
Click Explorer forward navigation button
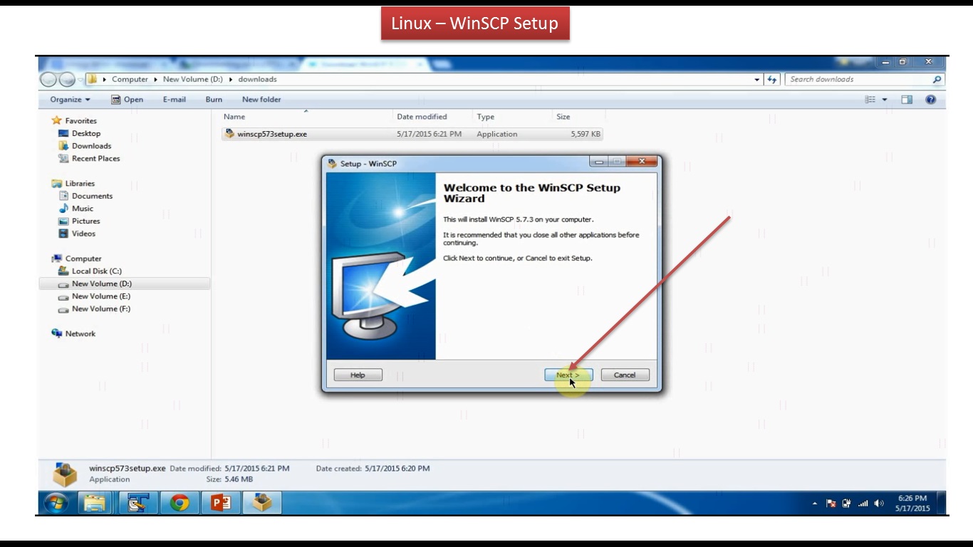66,79
